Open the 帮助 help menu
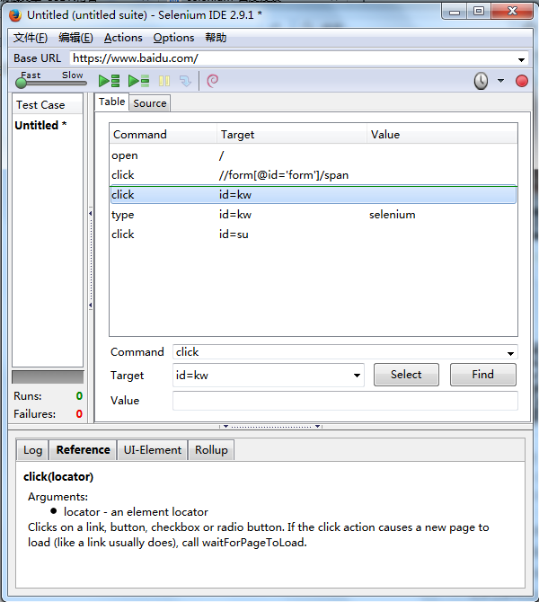The width and height of the screenshot is (539, 602). 216,38
